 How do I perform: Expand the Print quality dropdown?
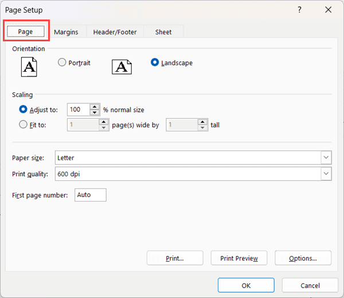pyautogui.click(x=326, y=173)
